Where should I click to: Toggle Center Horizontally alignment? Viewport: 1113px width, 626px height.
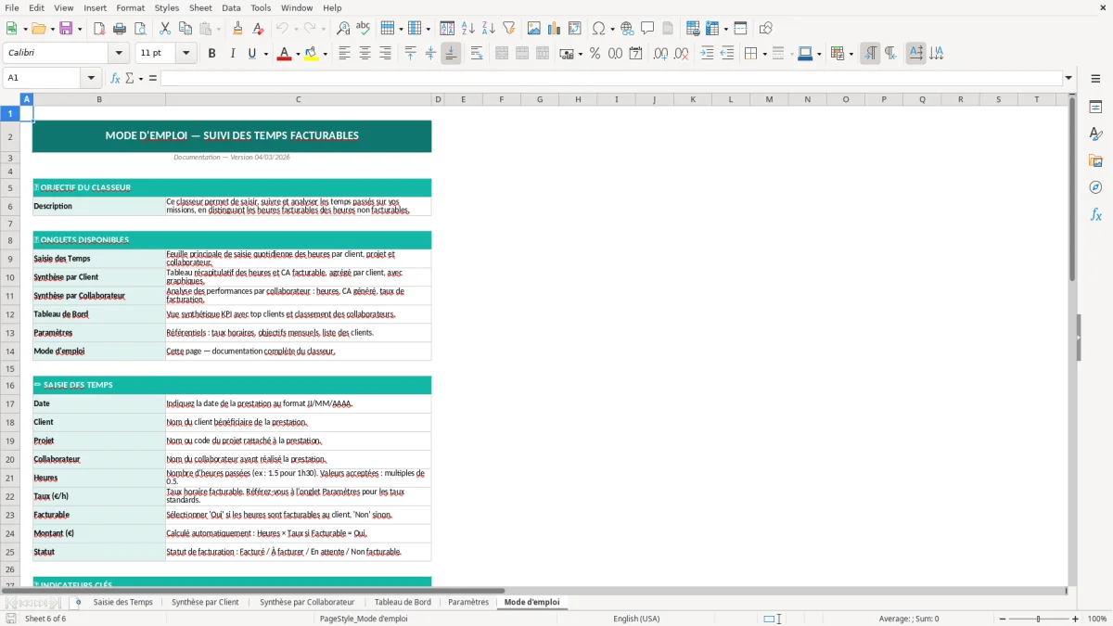pos(365,54)
